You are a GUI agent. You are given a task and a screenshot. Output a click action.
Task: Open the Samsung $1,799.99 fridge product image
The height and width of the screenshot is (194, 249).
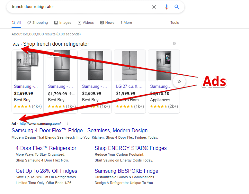62,66
